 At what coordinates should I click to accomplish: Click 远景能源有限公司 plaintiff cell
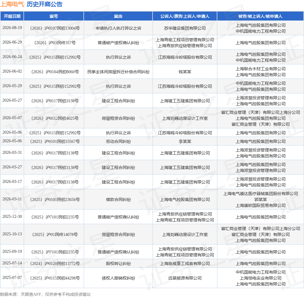[185, 278]
